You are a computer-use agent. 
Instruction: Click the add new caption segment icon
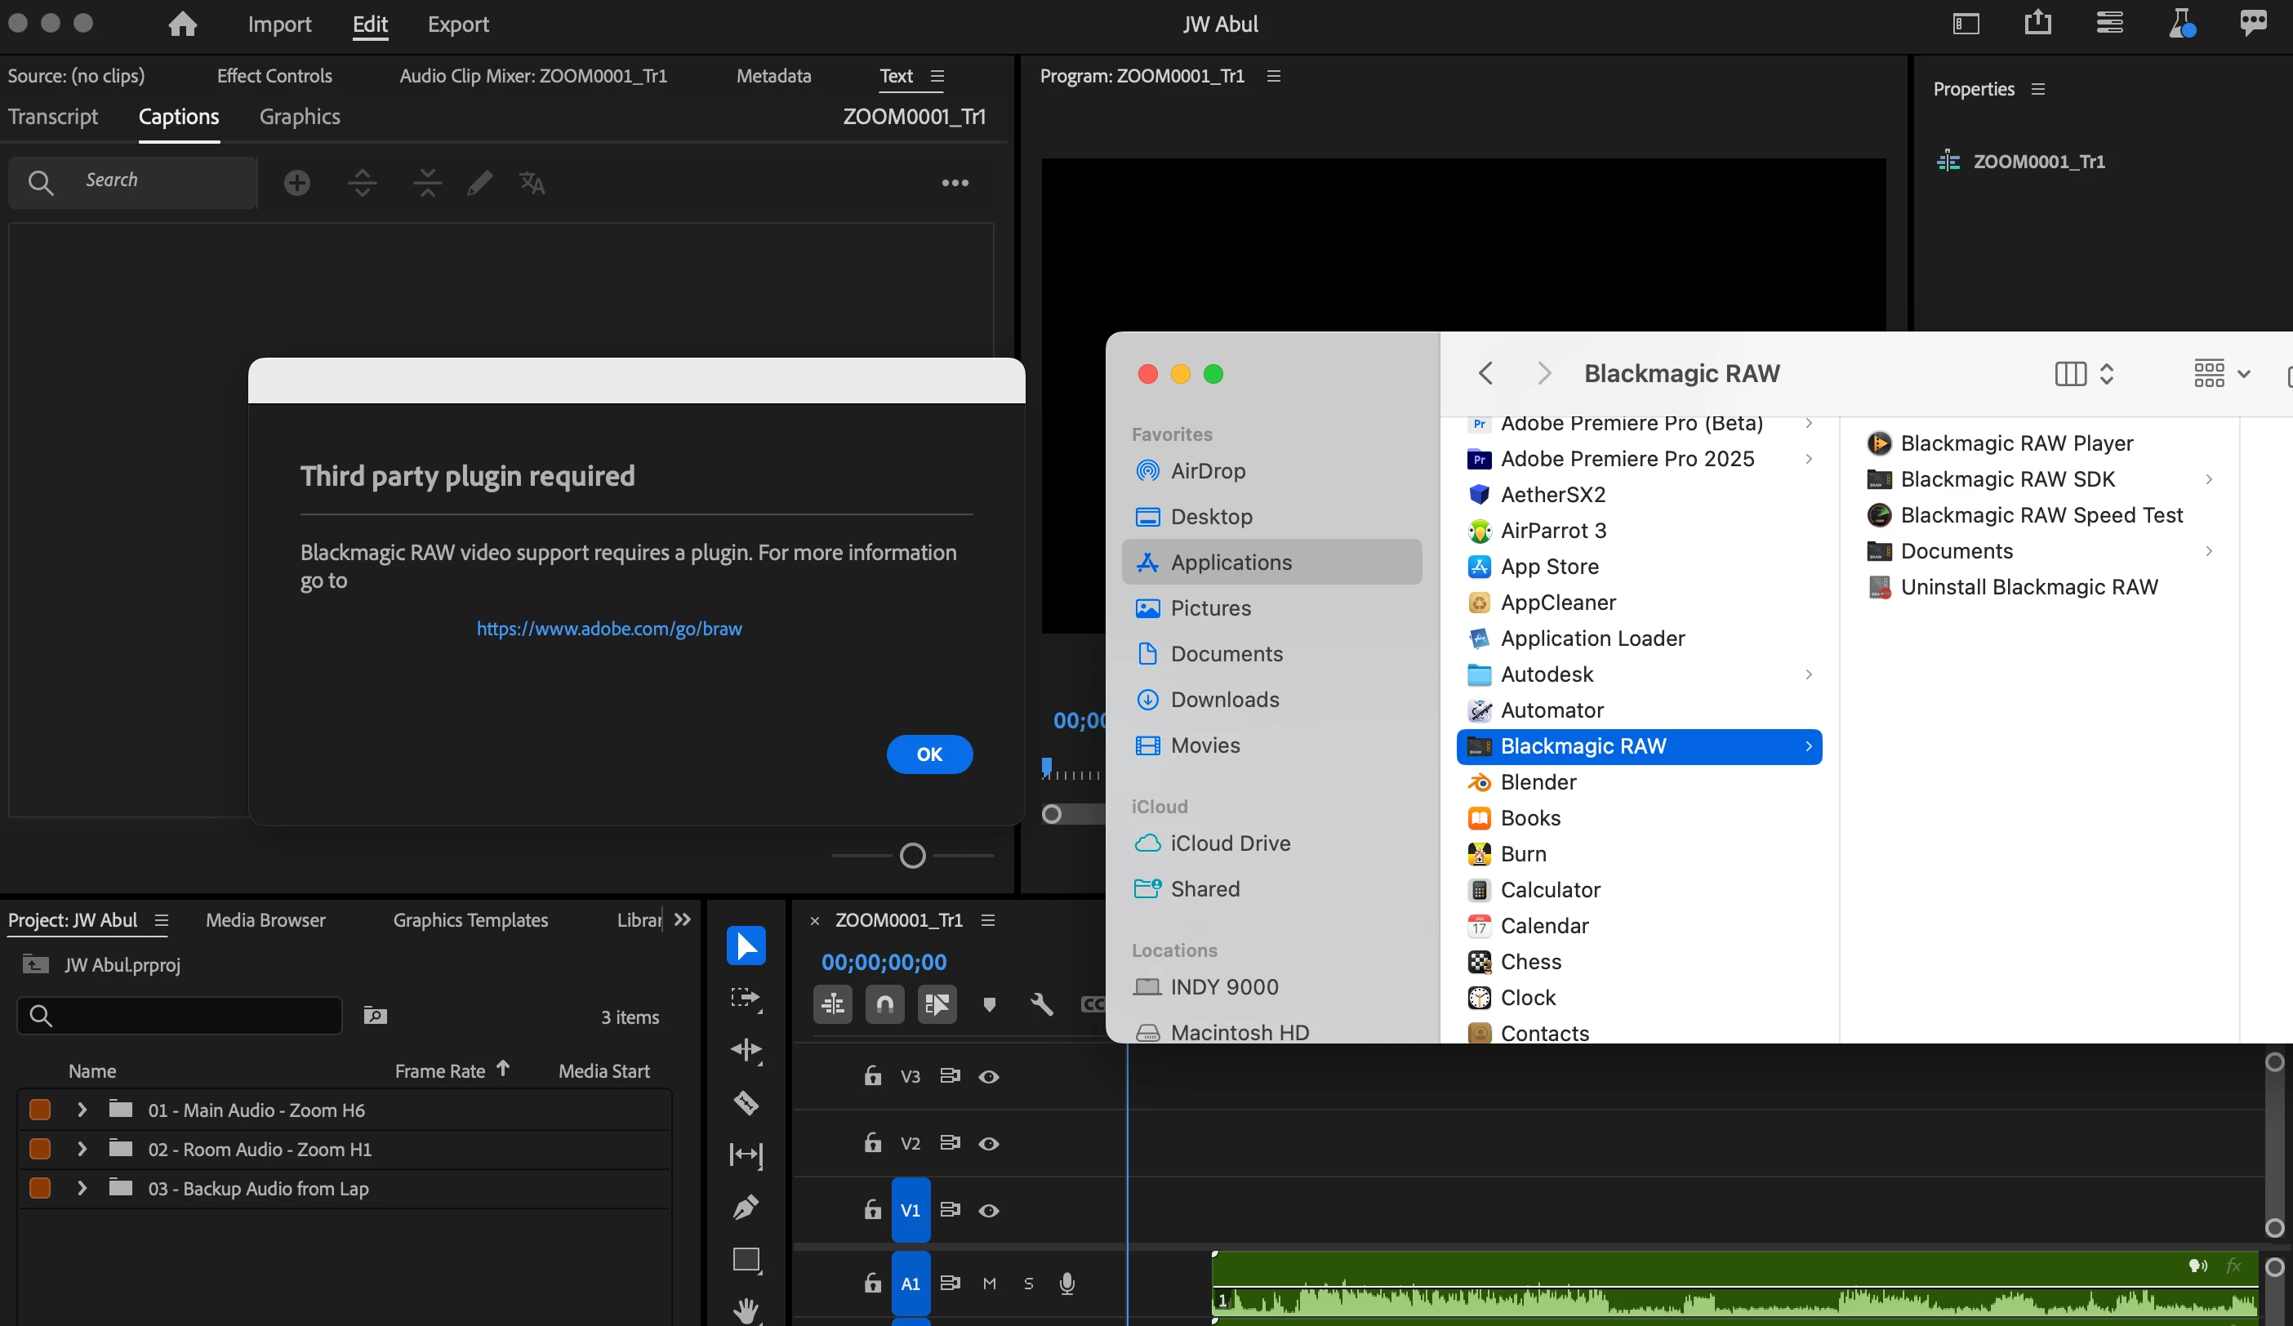[296, 183]
